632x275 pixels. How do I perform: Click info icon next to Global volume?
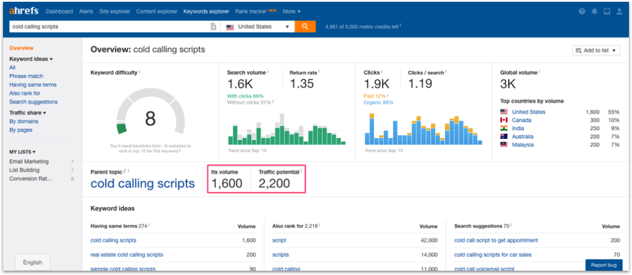539,72
